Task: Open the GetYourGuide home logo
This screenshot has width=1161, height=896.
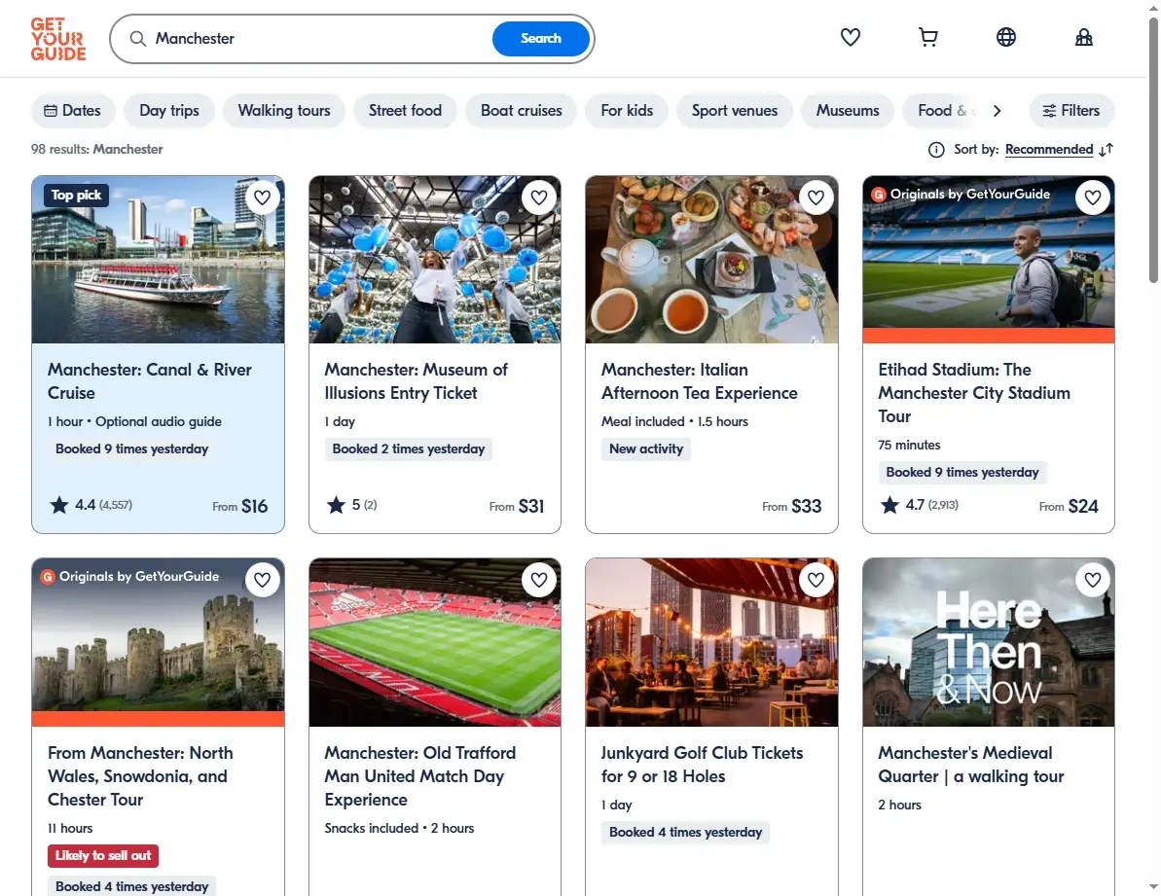Action: click(58, 39)
